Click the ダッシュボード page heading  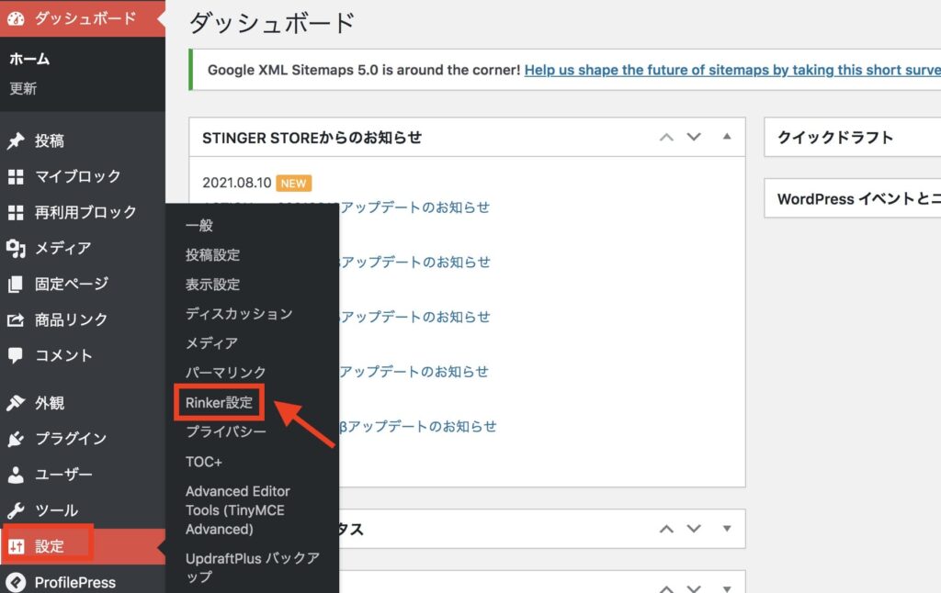point(272,23)
